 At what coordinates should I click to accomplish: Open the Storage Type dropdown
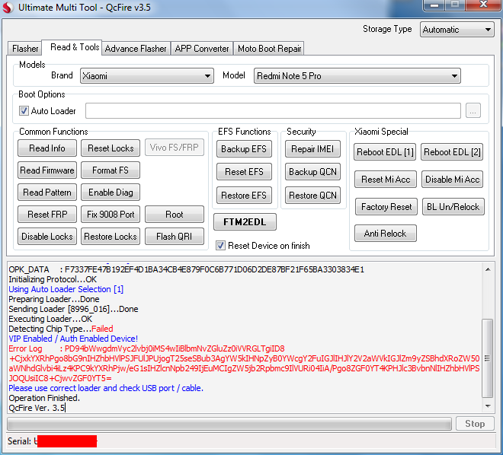click(457, 30)
